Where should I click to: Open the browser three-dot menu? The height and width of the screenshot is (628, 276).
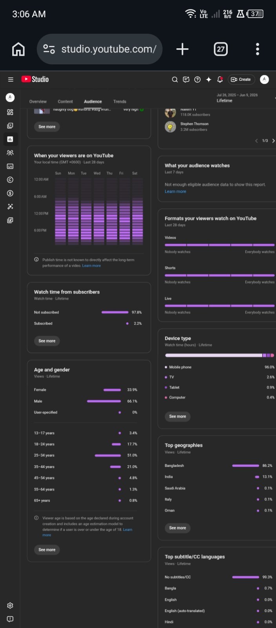(x=258, y=49)
